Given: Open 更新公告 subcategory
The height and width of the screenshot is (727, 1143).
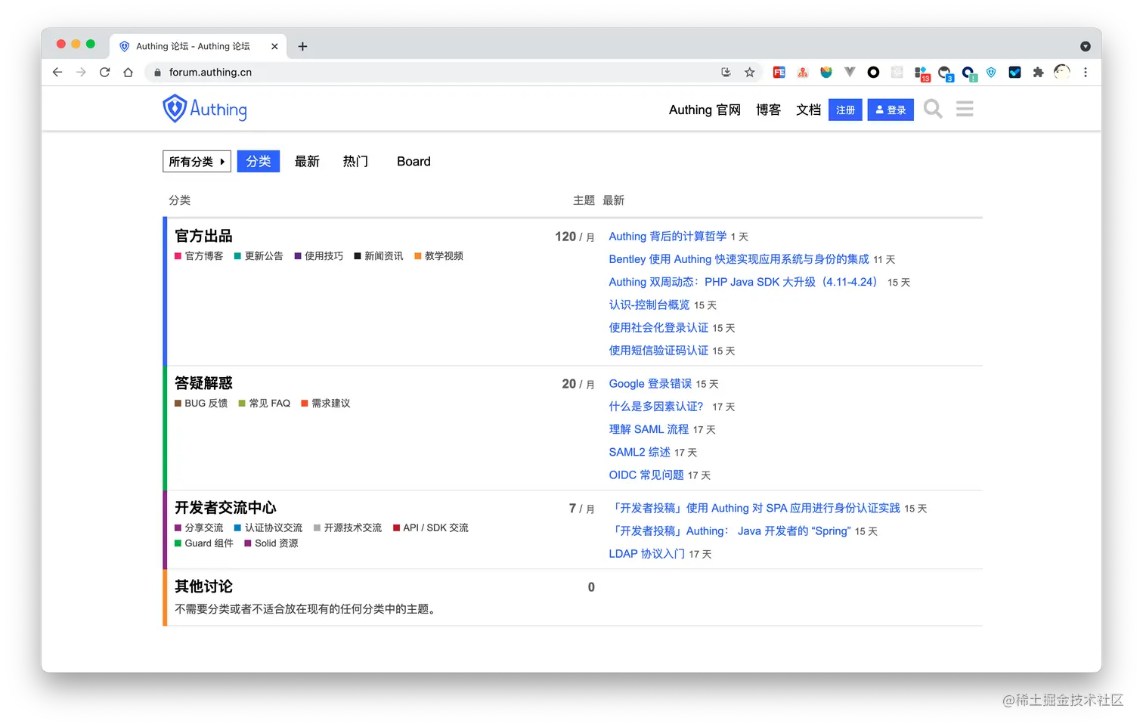Looking at the screenshot, I should 259,256.
